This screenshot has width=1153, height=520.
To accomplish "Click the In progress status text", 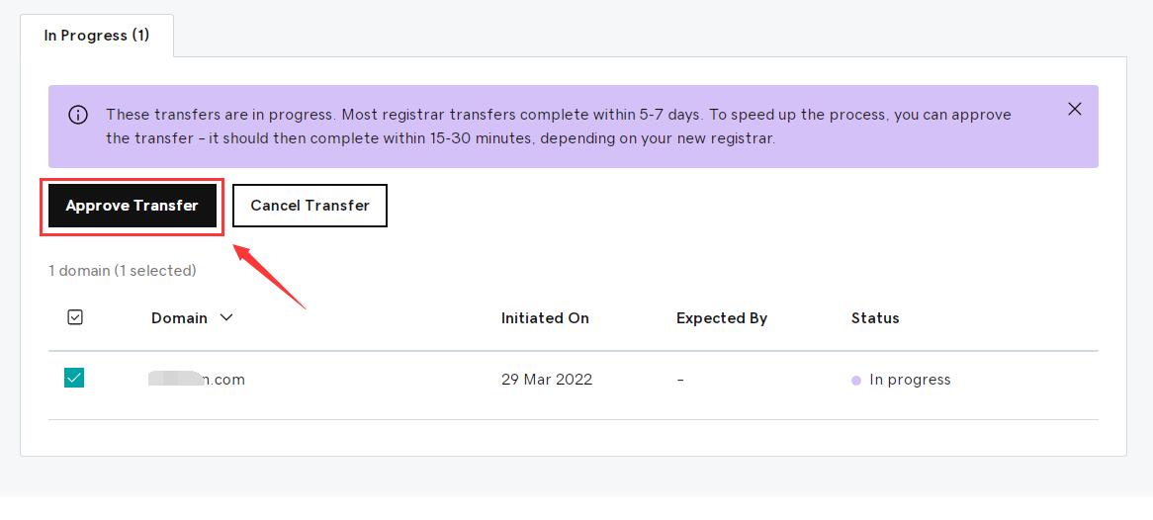I will [x=910, y=380].
